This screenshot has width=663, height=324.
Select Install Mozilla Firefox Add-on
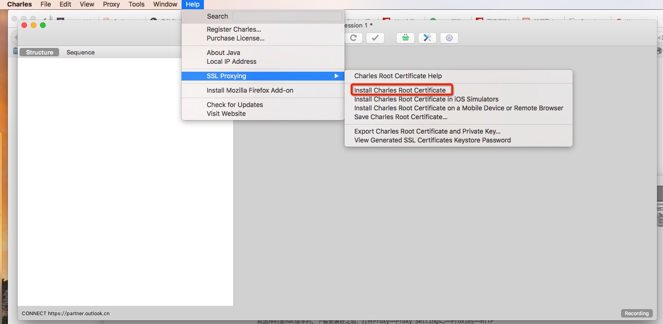[263, 90]
